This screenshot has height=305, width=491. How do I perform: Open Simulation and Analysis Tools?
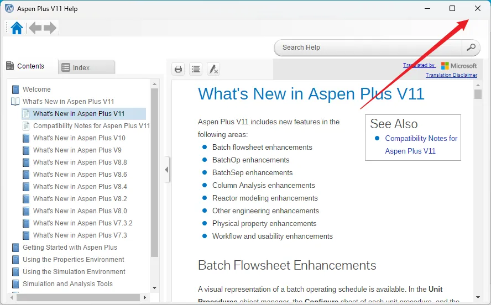(x=67, y=284)
